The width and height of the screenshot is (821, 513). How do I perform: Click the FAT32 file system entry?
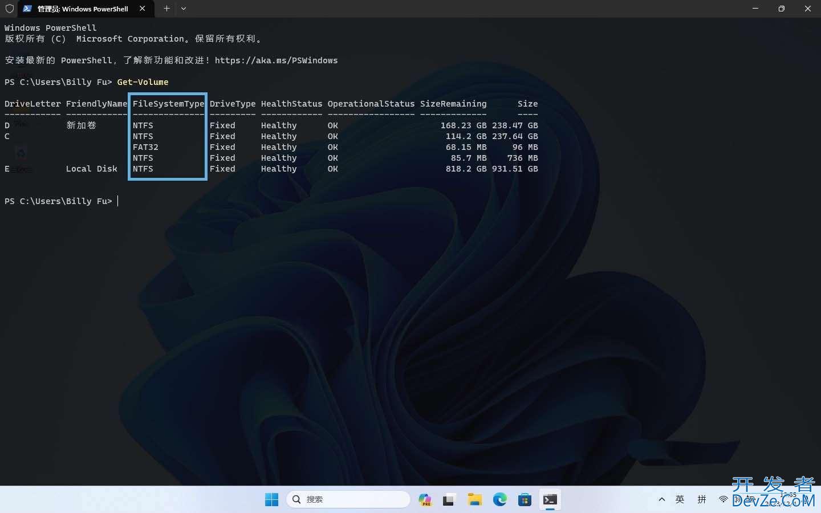click(145, 147)
